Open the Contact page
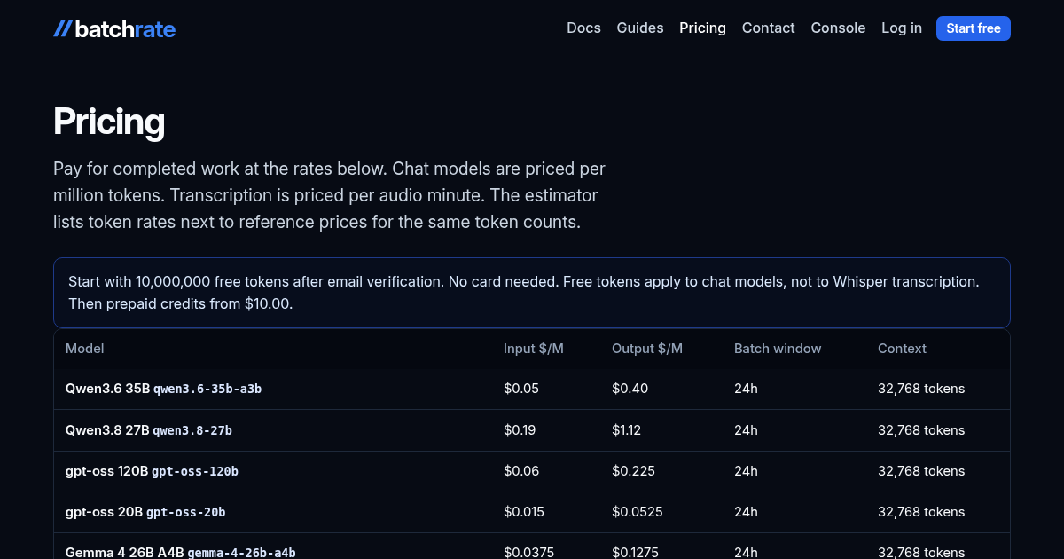The height and width of the screenshot is (559, 1064). pos(768,28)
